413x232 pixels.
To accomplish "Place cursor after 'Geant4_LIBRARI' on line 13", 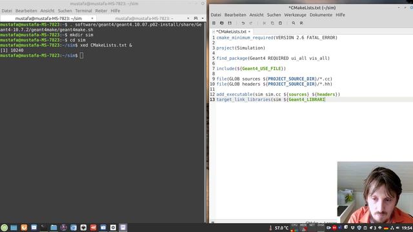I will (325, 99).
